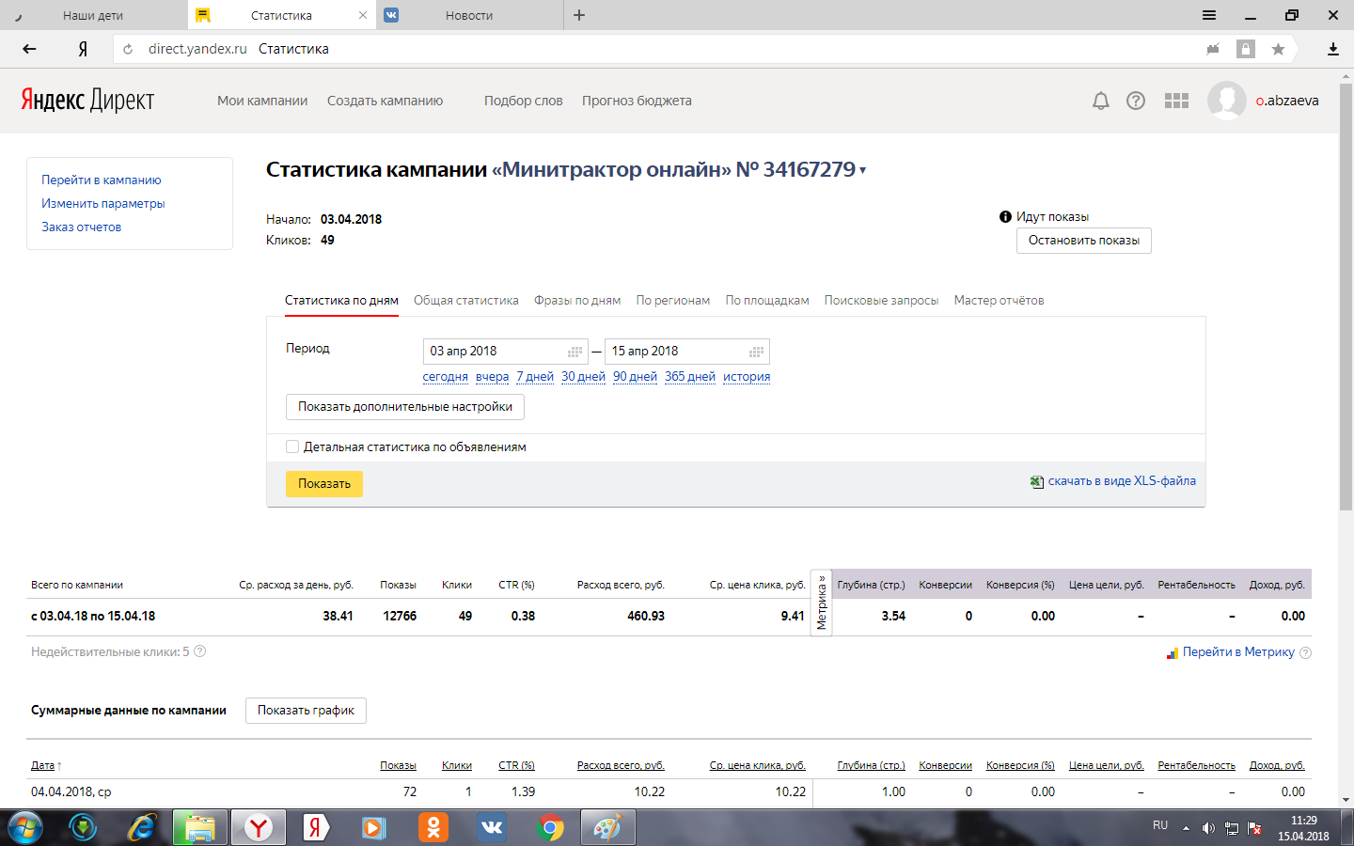Click Показать дополнительные настройки button
1354x846 pixels.
[405, 407]
